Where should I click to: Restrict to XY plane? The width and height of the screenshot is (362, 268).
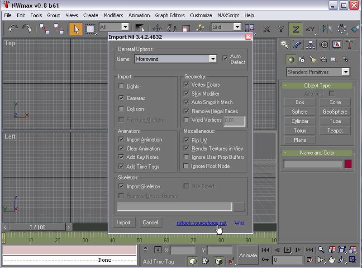(310, 29)
